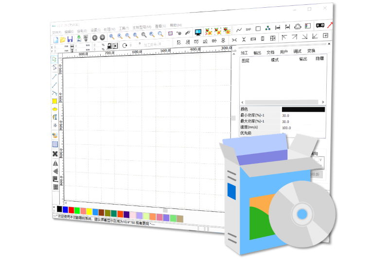Select the arrow selection tool
Screen dimensions: 389x259
[54, 59]
